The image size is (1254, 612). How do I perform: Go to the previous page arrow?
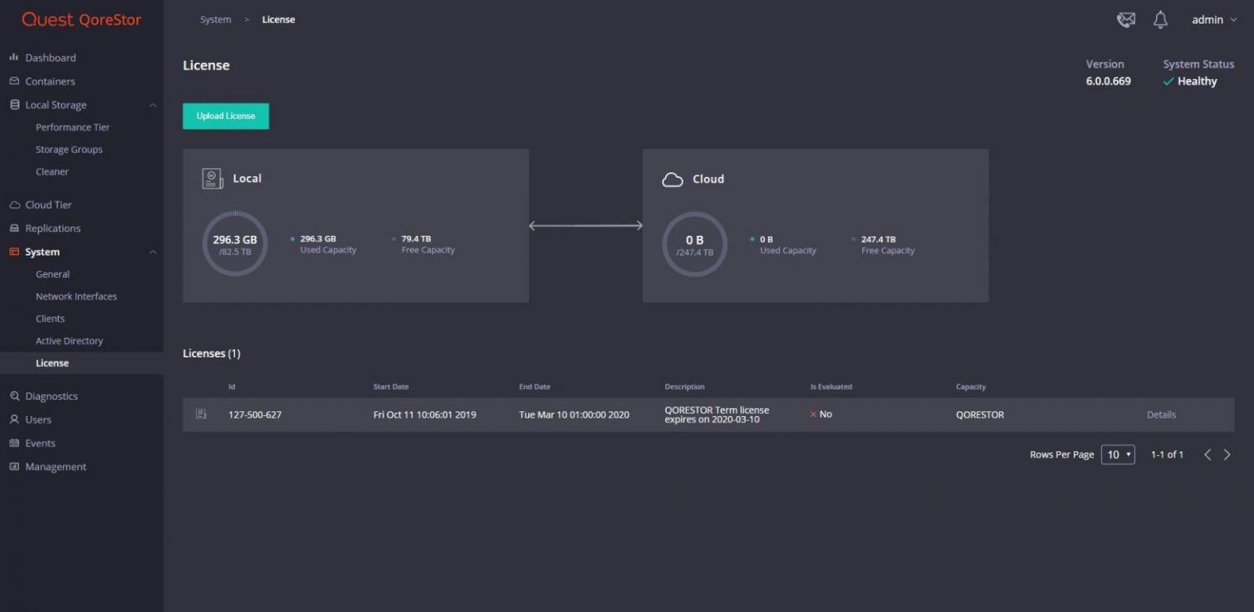click(1207, 455)
